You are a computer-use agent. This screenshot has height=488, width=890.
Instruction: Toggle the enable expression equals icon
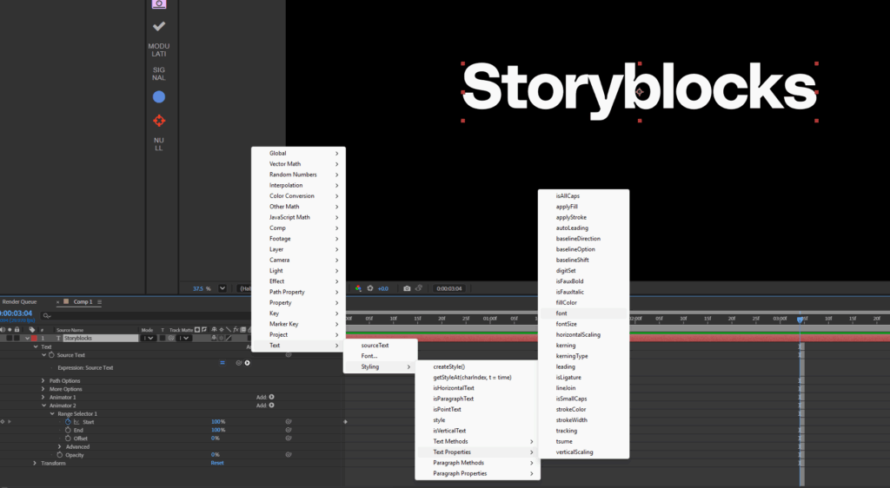coord(222,363)
